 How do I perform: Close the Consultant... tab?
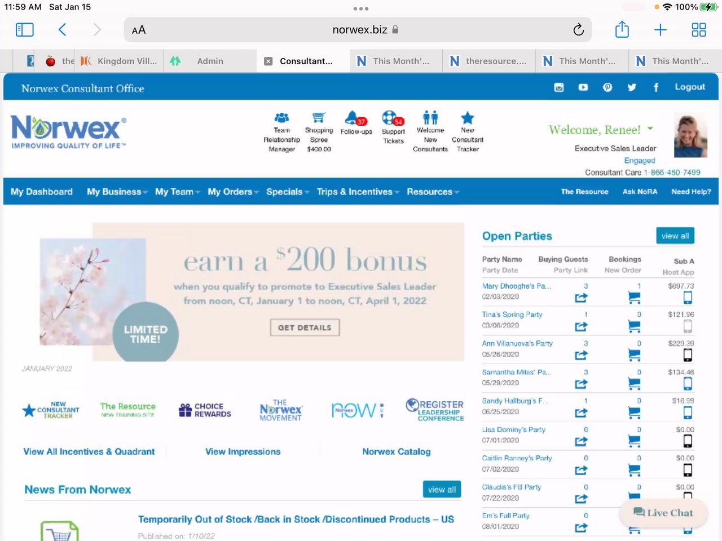[x=268, y=61]
